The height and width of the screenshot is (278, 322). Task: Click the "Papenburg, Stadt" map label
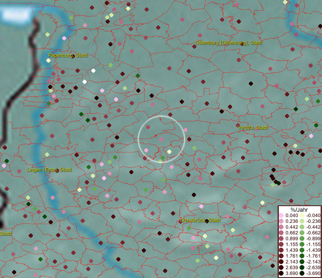68,55
